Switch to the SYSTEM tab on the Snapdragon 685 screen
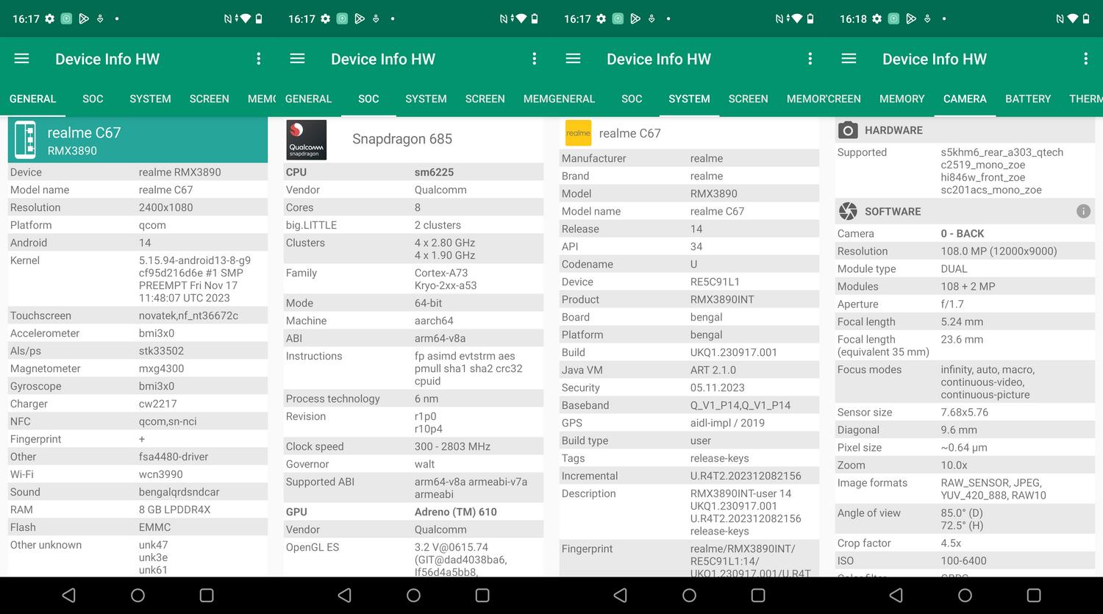Viewport: 1103px width, 614px height. [x=426, y=99]
